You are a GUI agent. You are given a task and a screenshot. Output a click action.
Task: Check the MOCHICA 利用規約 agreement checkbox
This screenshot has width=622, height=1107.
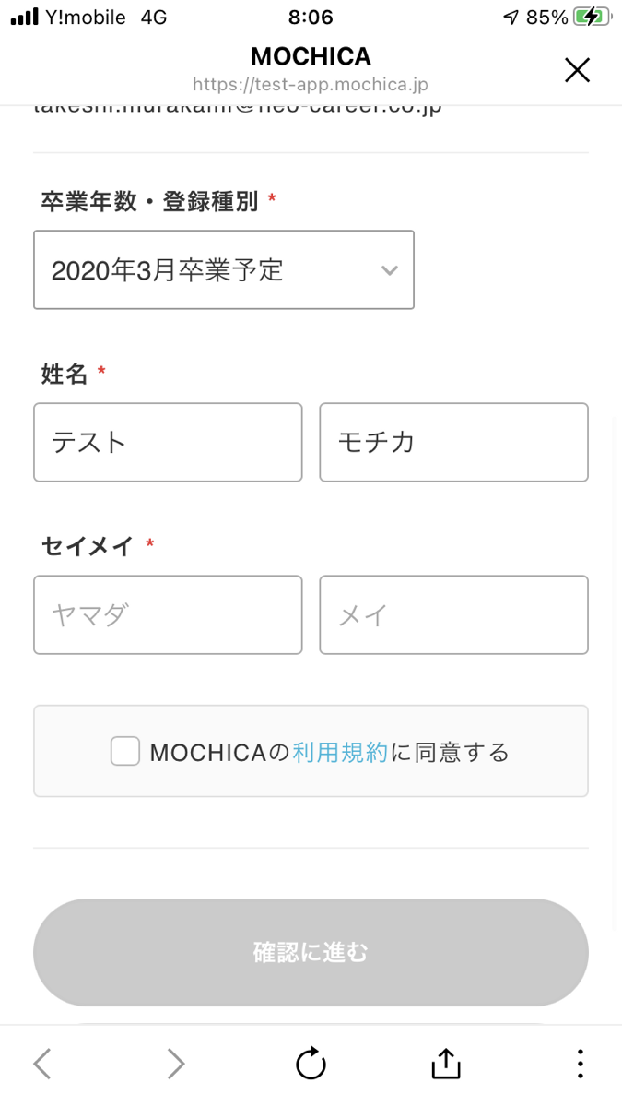coord(125,751)
